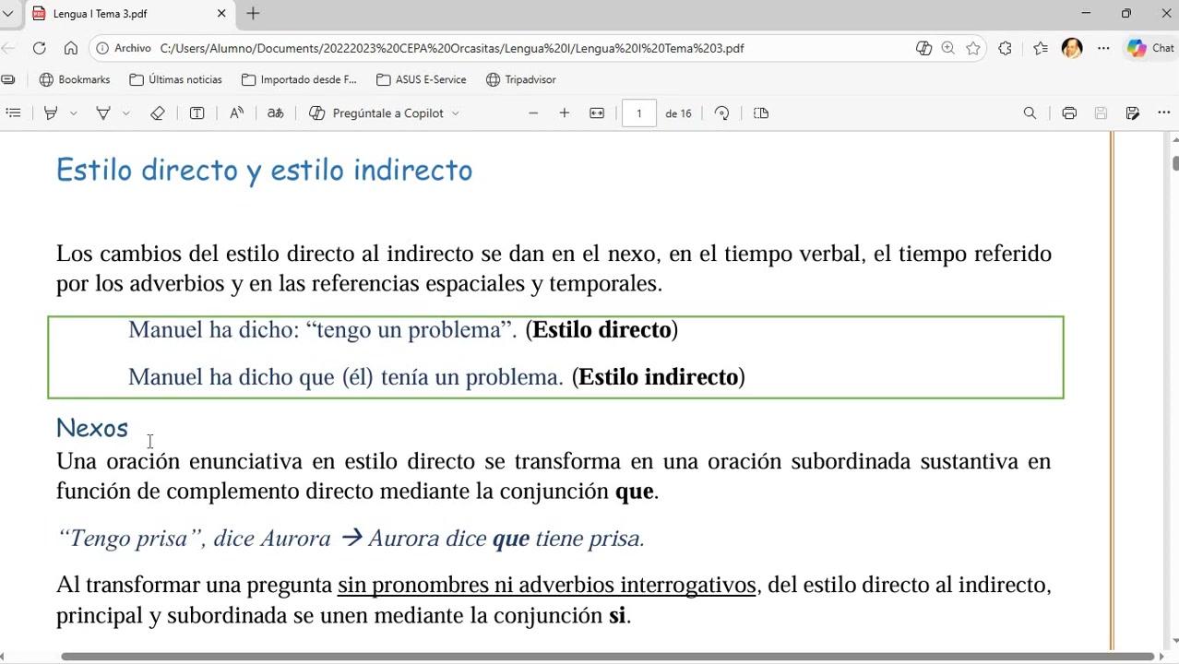Open the Bookmarks favorite
This screenshot has width=1179, height=664.
click(x=75, y=79)
